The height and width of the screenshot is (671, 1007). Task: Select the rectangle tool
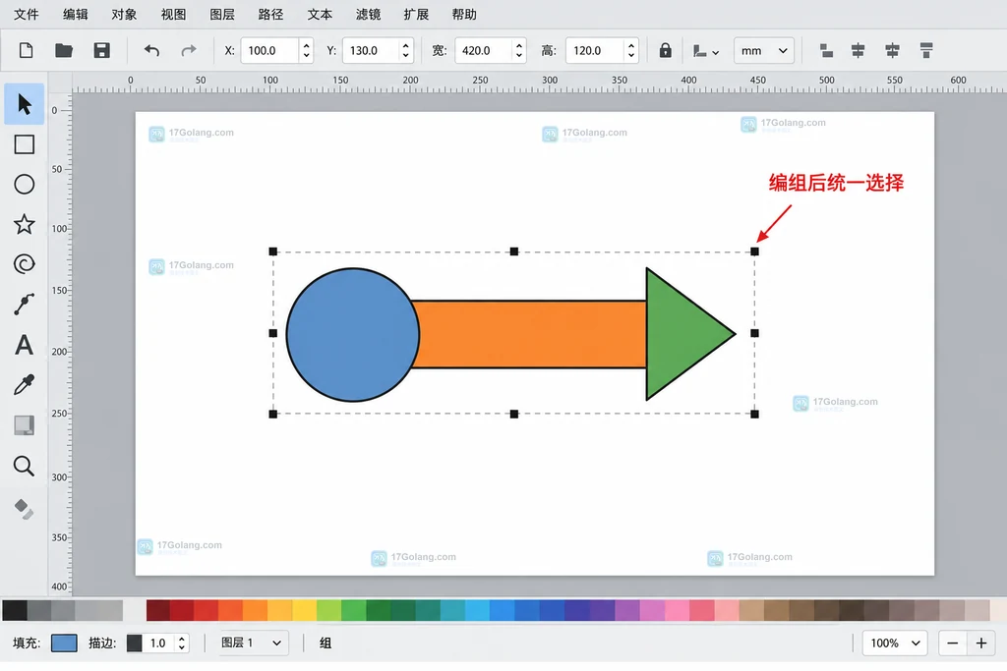pyautogui.click(x=25, y=144)
